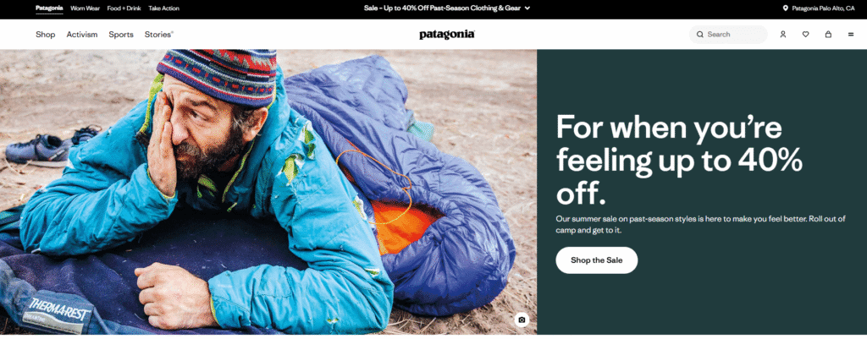Image resolution: width=867 pixels, height=339 pixels.
Task: Open the wishlist heart icon
Action: (x=806, y=34)
